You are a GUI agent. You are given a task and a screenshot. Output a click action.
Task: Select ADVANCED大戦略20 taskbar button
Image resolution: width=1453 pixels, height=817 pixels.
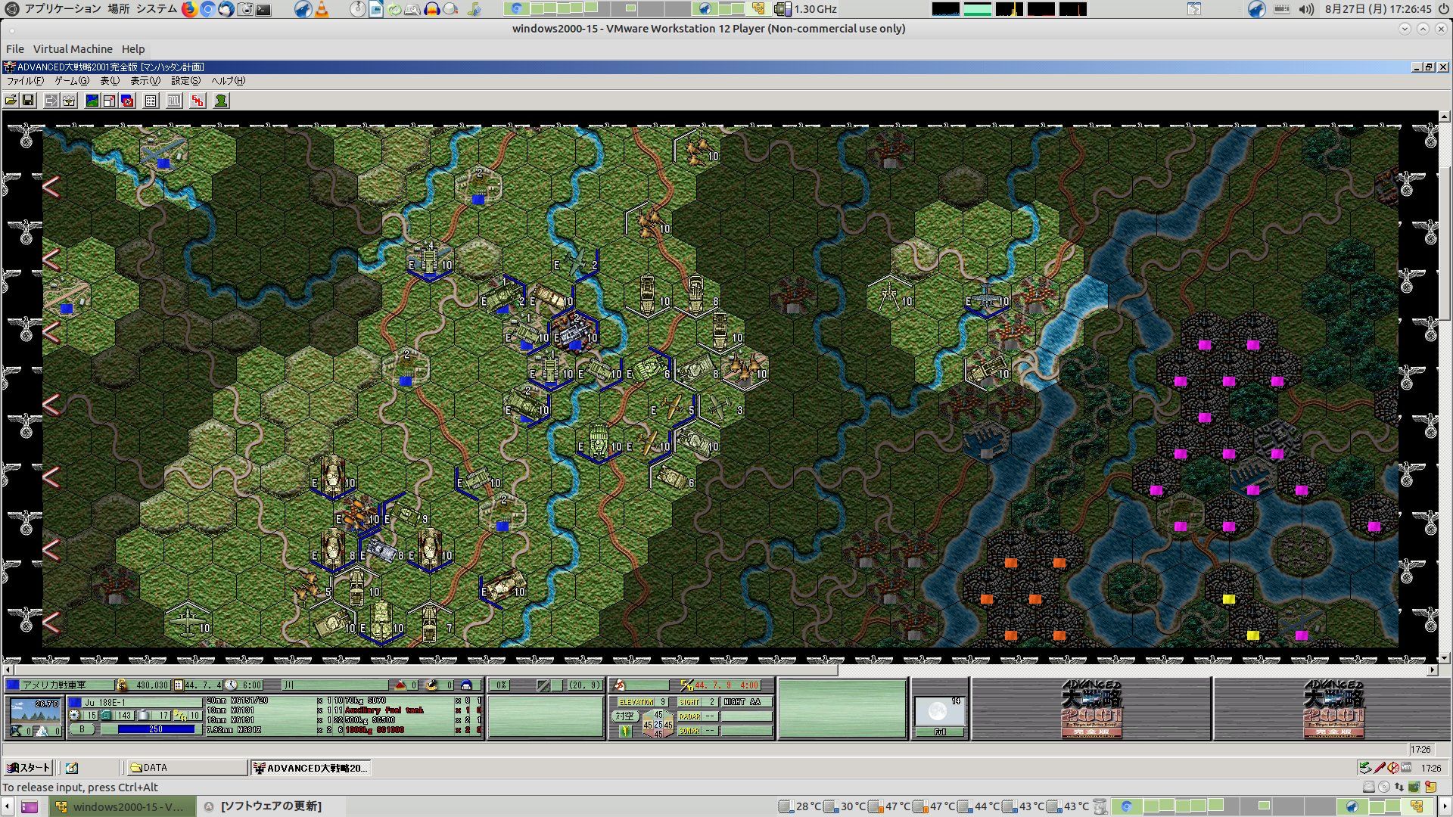[x=310, y=768]
